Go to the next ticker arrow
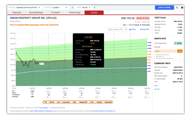The image size is (190, 118). [94, 7]
